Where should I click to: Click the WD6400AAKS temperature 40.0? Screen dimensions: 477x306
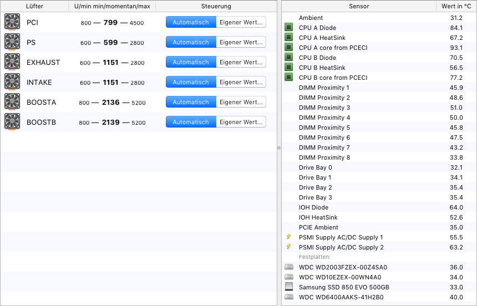point(456,297)
